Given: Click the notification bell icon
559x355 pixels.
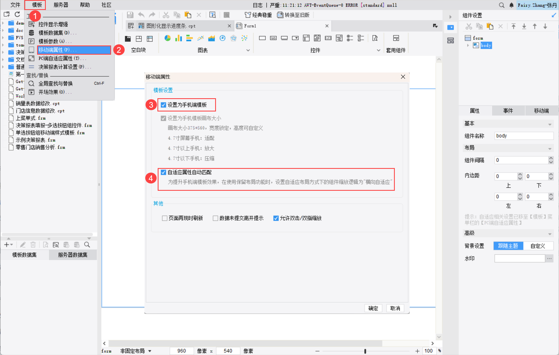Looking at the screenshot, I should tap(511, 5).
